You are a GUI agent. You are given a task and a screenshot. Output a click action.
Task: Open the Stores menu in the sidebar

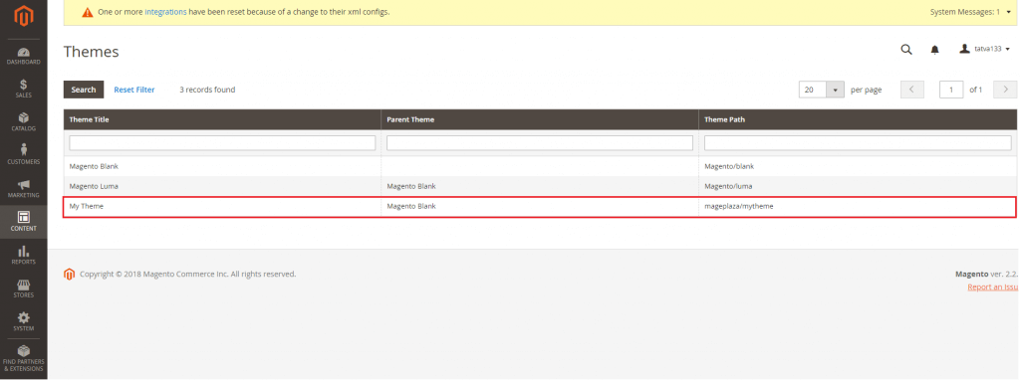click(24, 288)
